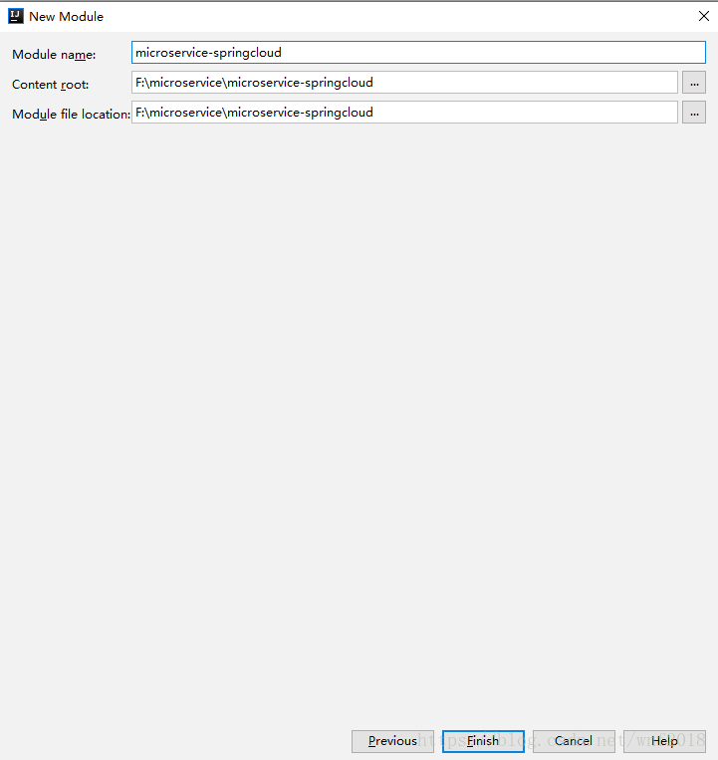
Task: Open folder browser for Content root
Action: coord(694,83)
